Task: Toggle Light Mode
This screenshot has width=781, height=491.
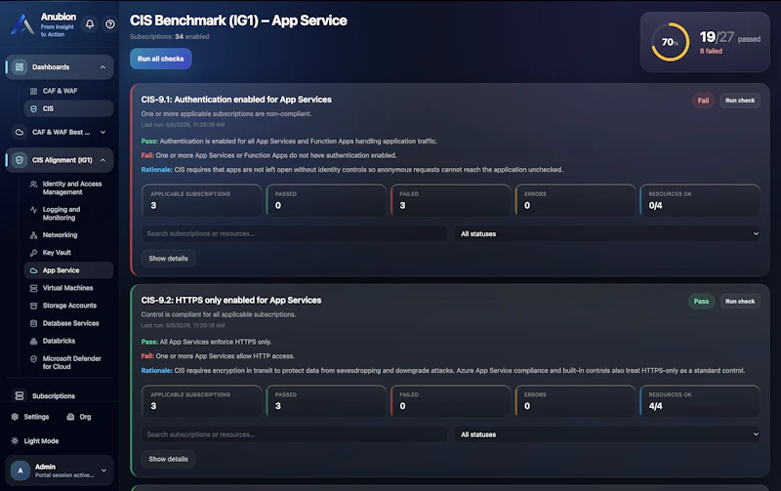Action: [35, 440]
